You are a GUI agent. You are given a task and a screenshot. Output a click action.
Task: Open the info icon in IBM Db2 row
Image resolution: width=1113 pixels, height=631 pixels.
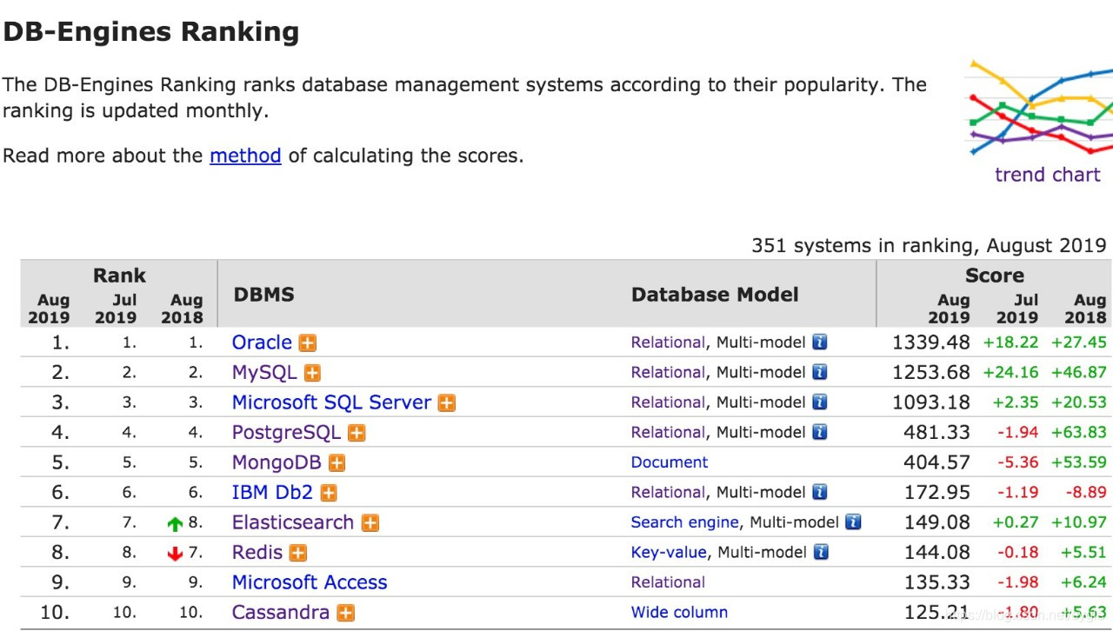point(820,492)
